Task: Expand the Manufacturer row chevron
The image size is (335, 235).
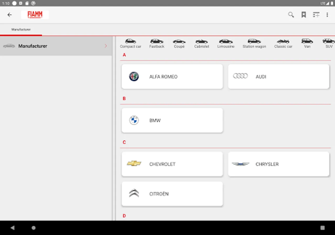Action: (x=106, y=46)
